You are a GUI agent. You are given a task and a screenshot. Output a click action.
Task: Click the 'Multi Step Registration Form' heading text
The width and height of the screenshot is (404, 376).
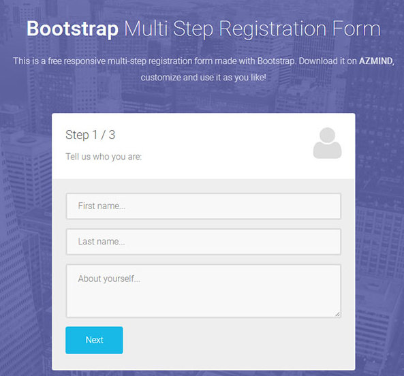coord(252,29)
